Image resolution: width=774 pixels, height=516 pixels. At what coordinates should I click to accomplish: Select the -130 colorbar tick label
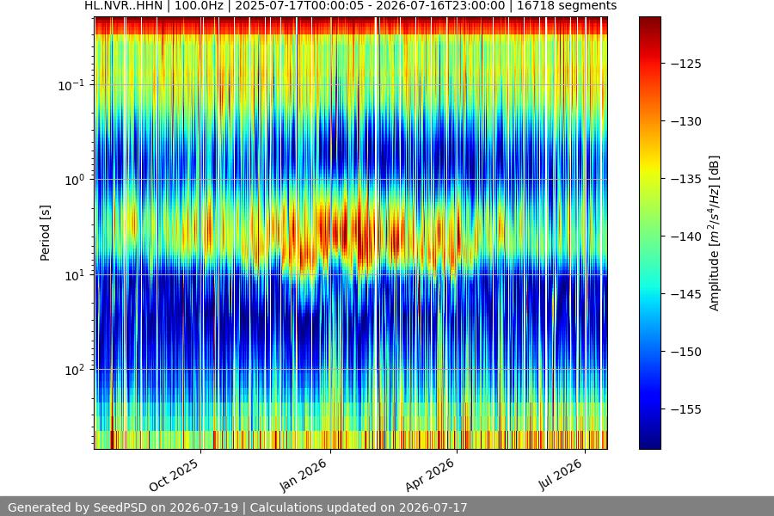coord(686,121)
